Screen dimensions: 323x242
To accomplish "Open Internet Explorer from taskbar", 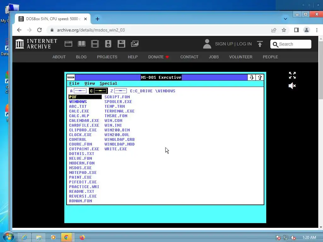I will tap(24, 237).
